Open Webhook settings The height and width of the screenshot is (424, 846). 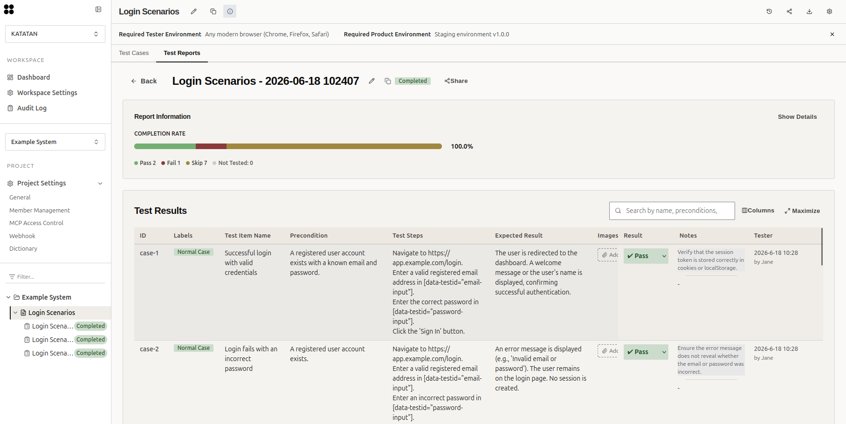pyautogui.click(x=22, y=236)
